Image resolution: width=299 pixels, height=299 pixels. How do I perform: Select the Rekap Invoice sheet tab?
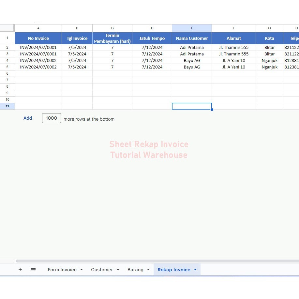pos(174,270)
